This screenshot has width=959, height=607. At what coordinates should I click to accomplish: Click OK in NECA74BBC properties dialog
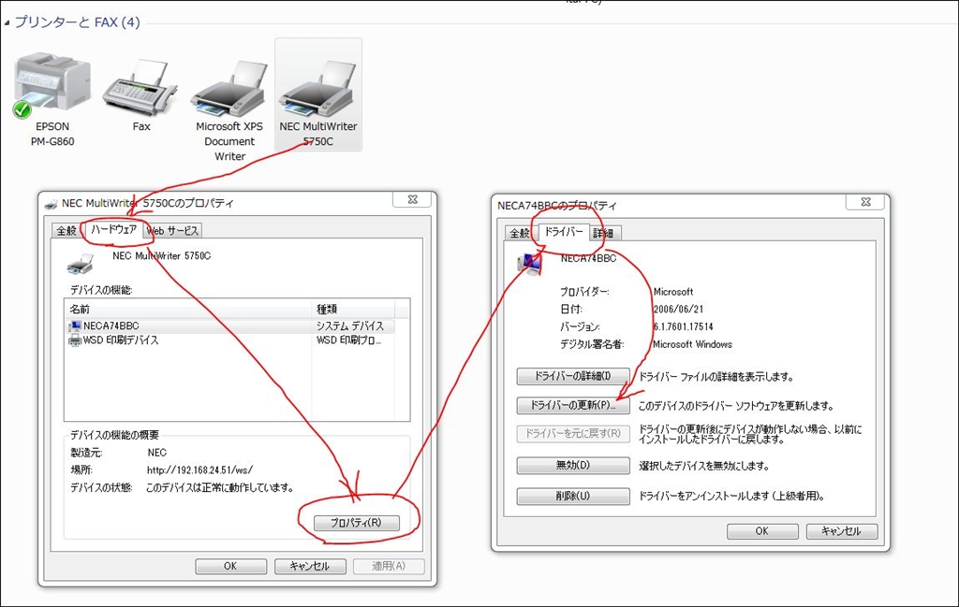pos(762,531)
